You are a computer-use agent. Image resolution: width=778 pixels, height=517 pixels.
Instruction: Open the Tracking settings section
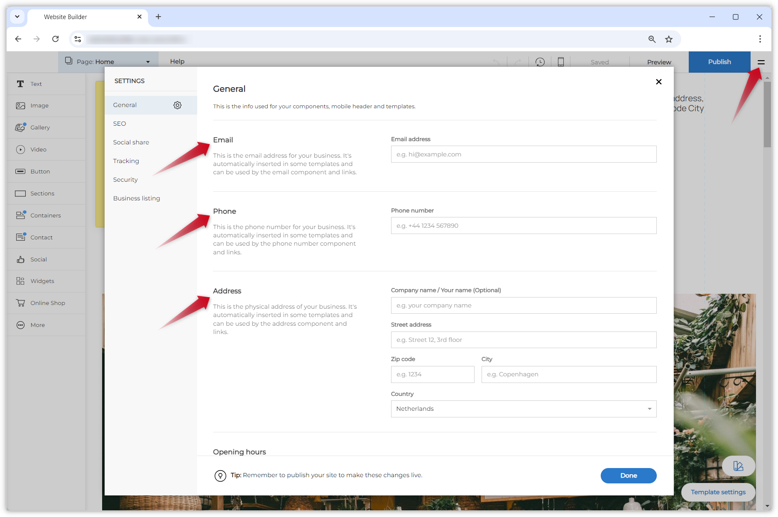(126, 161)
